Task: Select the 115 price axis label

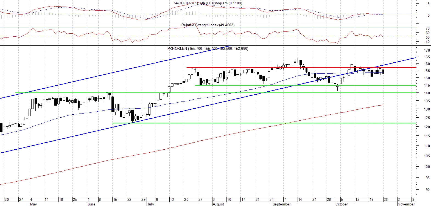Action: tap(427, 136)
